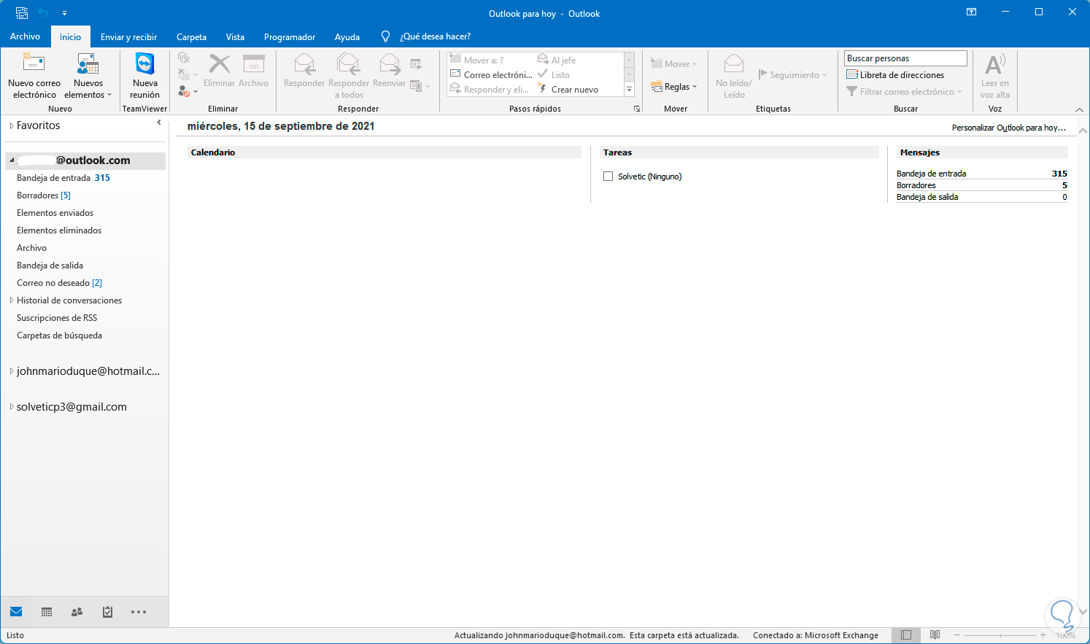The width and height of the screenshot is (1090, 644).
Task: Expand the solveticp3@gmail.com account
Action: point(12,407)
